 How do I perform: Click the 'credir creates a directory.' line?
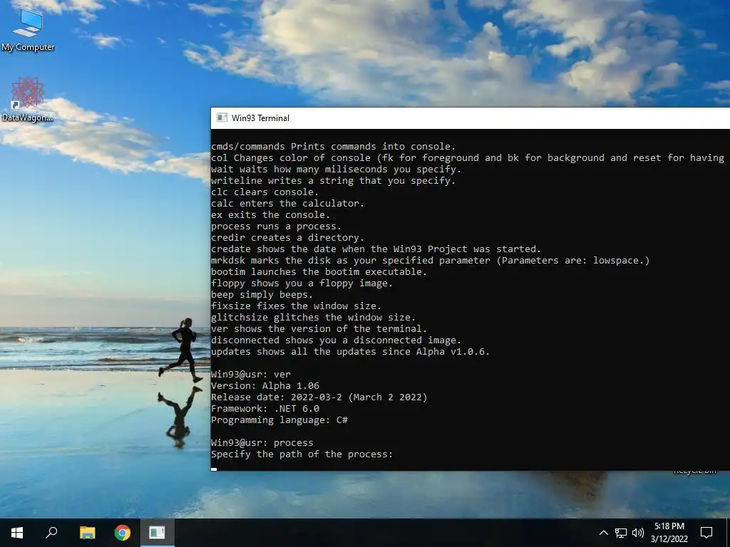[x=287, y=238]
